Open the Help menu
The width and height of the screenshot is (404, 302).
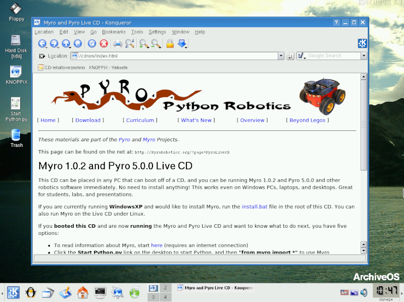pos(200,32)
